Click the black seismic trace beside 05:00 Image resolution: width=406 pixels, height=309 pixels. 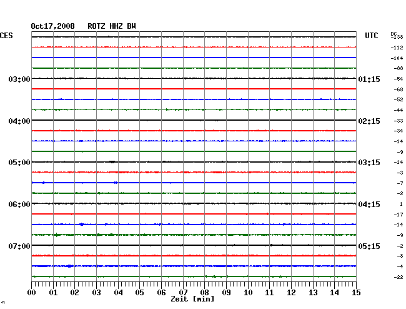pyautogui.click(x=194, y=162)
